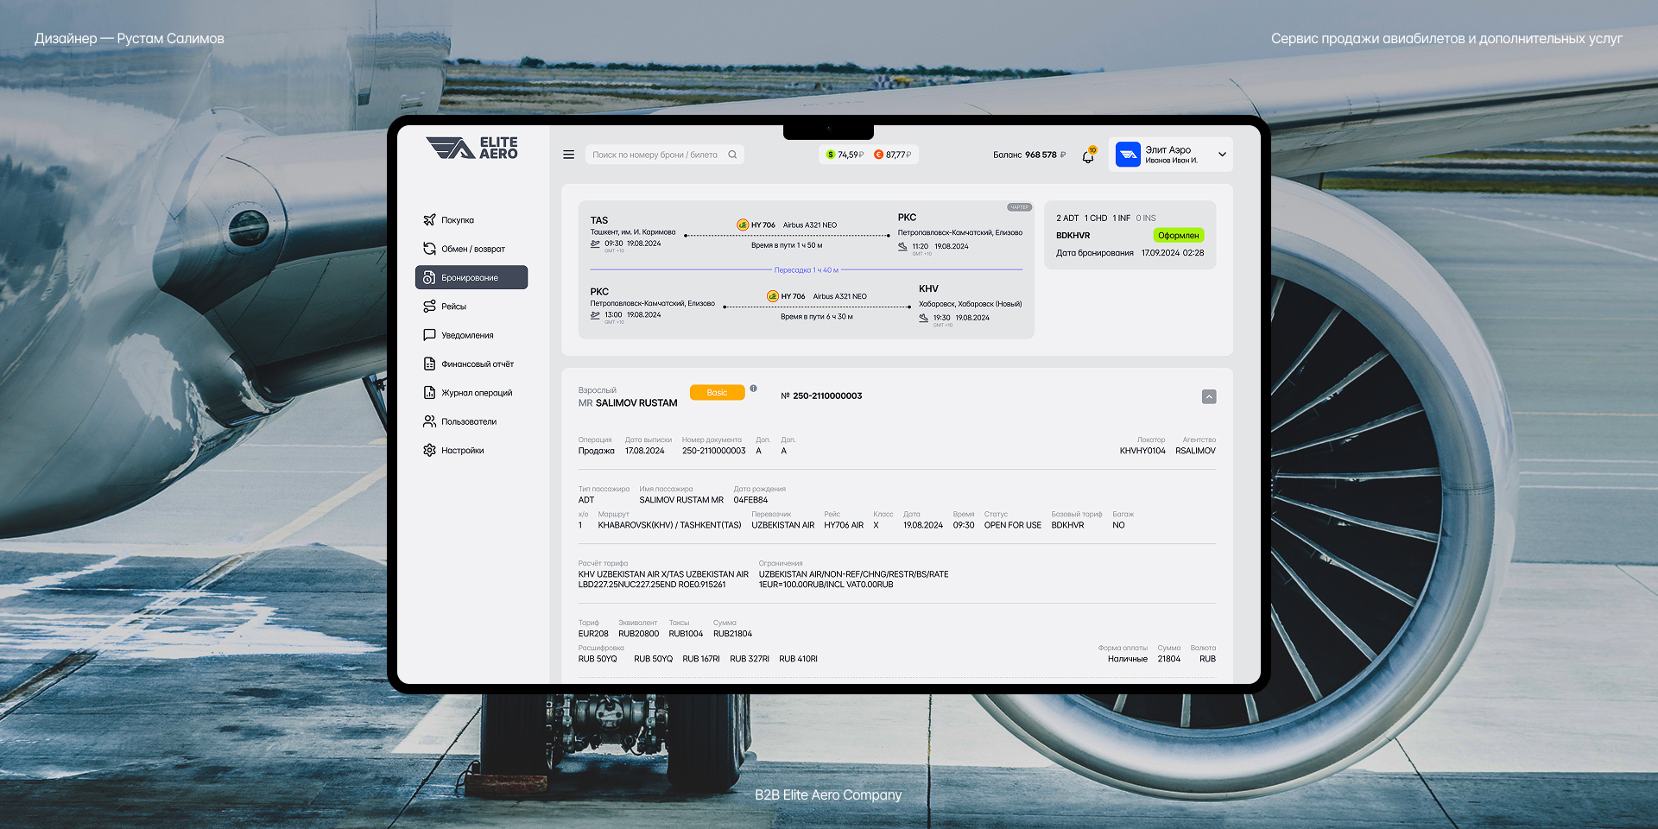Image resolution: width=1658 pixels, height=829 pixels.
Task: Click the green Оформлен status badge
Action: 1178,236
